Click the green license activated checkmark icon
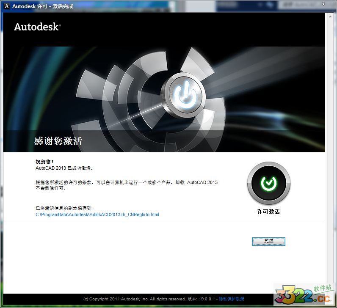 click(x=269, y=183)
